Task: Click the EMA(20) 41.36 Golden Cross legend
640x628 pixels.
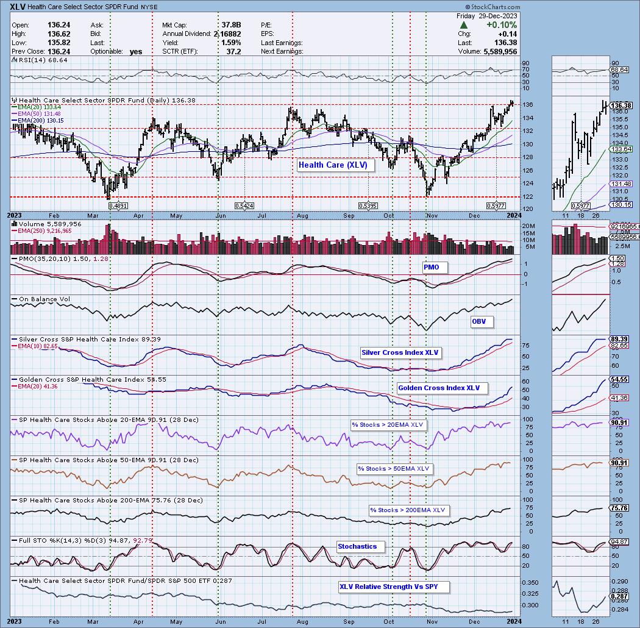Action: tap(35, 387)
